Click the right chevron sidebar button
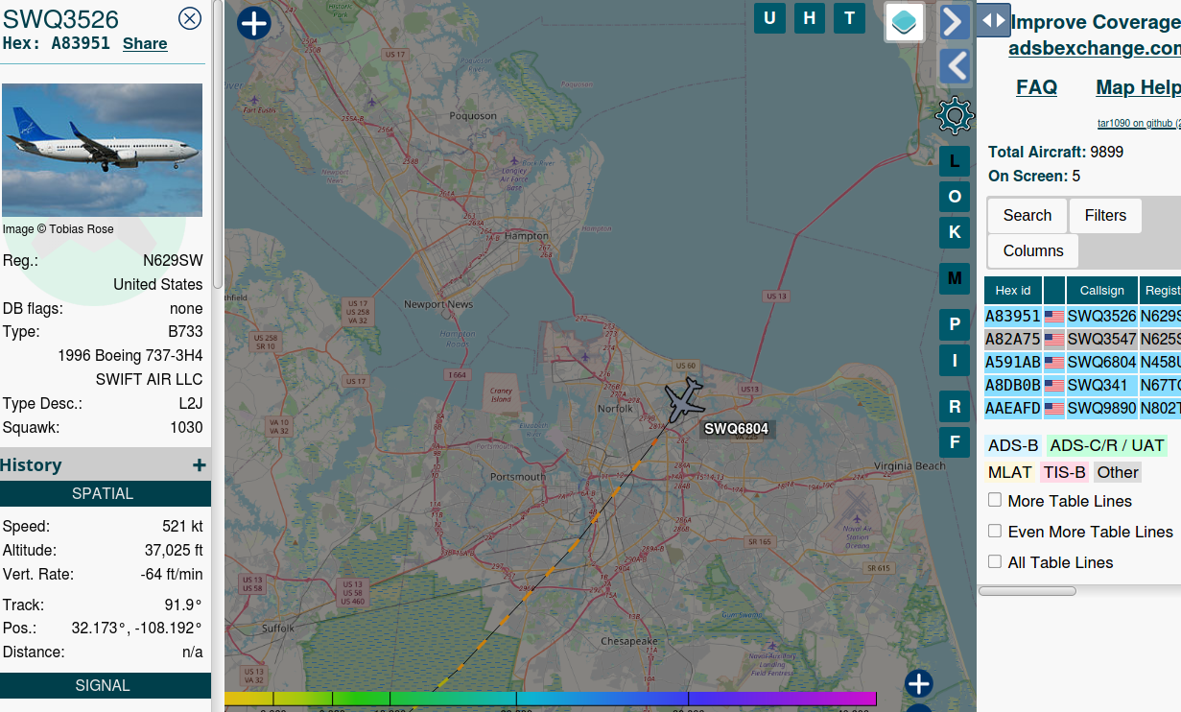 click(955, 22)
